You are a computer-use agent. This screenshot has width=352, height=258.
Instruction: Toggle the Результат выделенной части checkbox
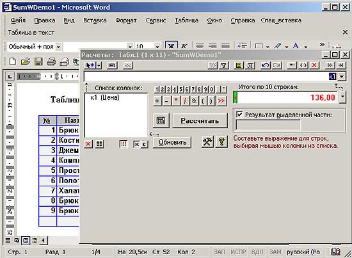coord(239,115)
